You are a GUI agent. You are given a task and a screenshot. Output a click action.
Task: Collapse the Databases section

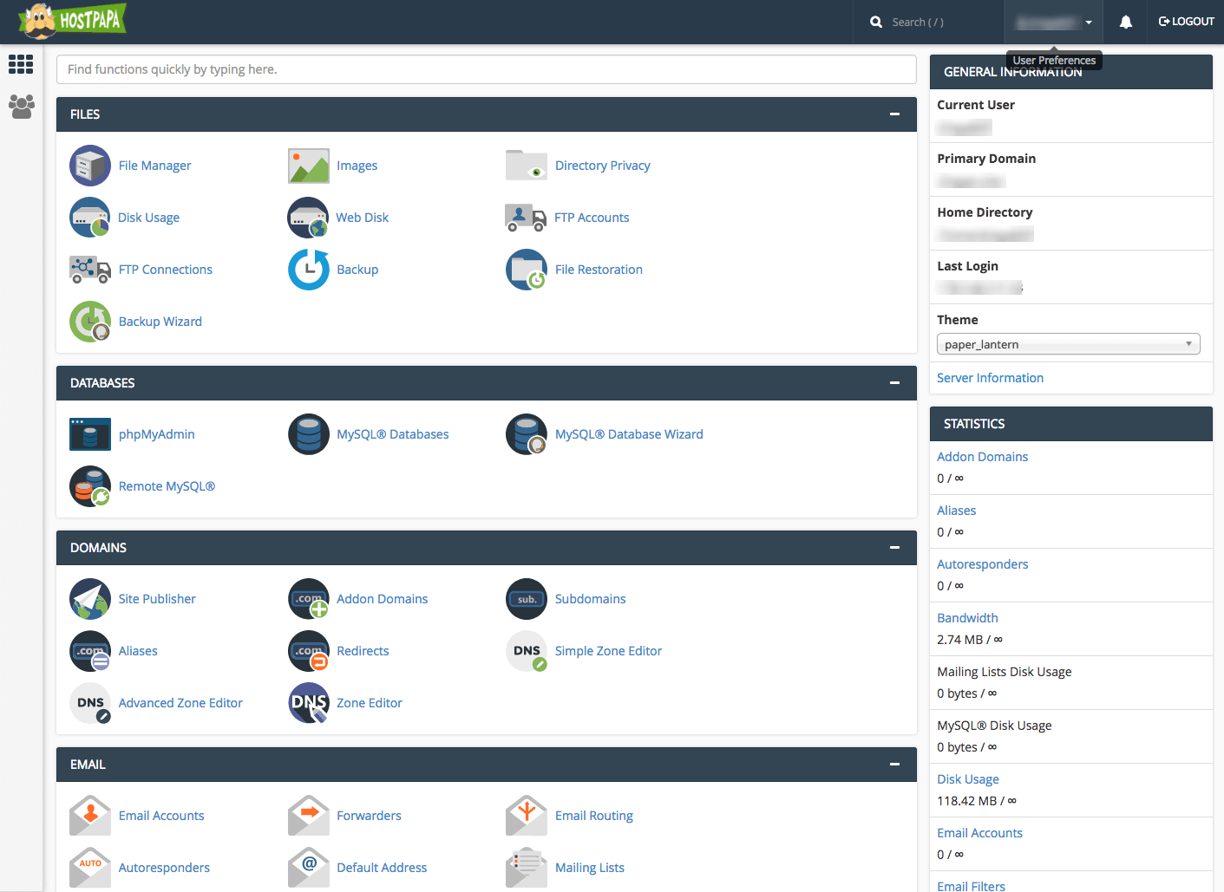[x=894, y=383]
